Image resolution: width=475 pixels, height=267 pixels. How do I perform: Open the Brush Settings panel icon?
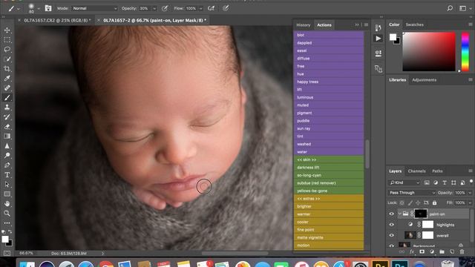(48, 8)
